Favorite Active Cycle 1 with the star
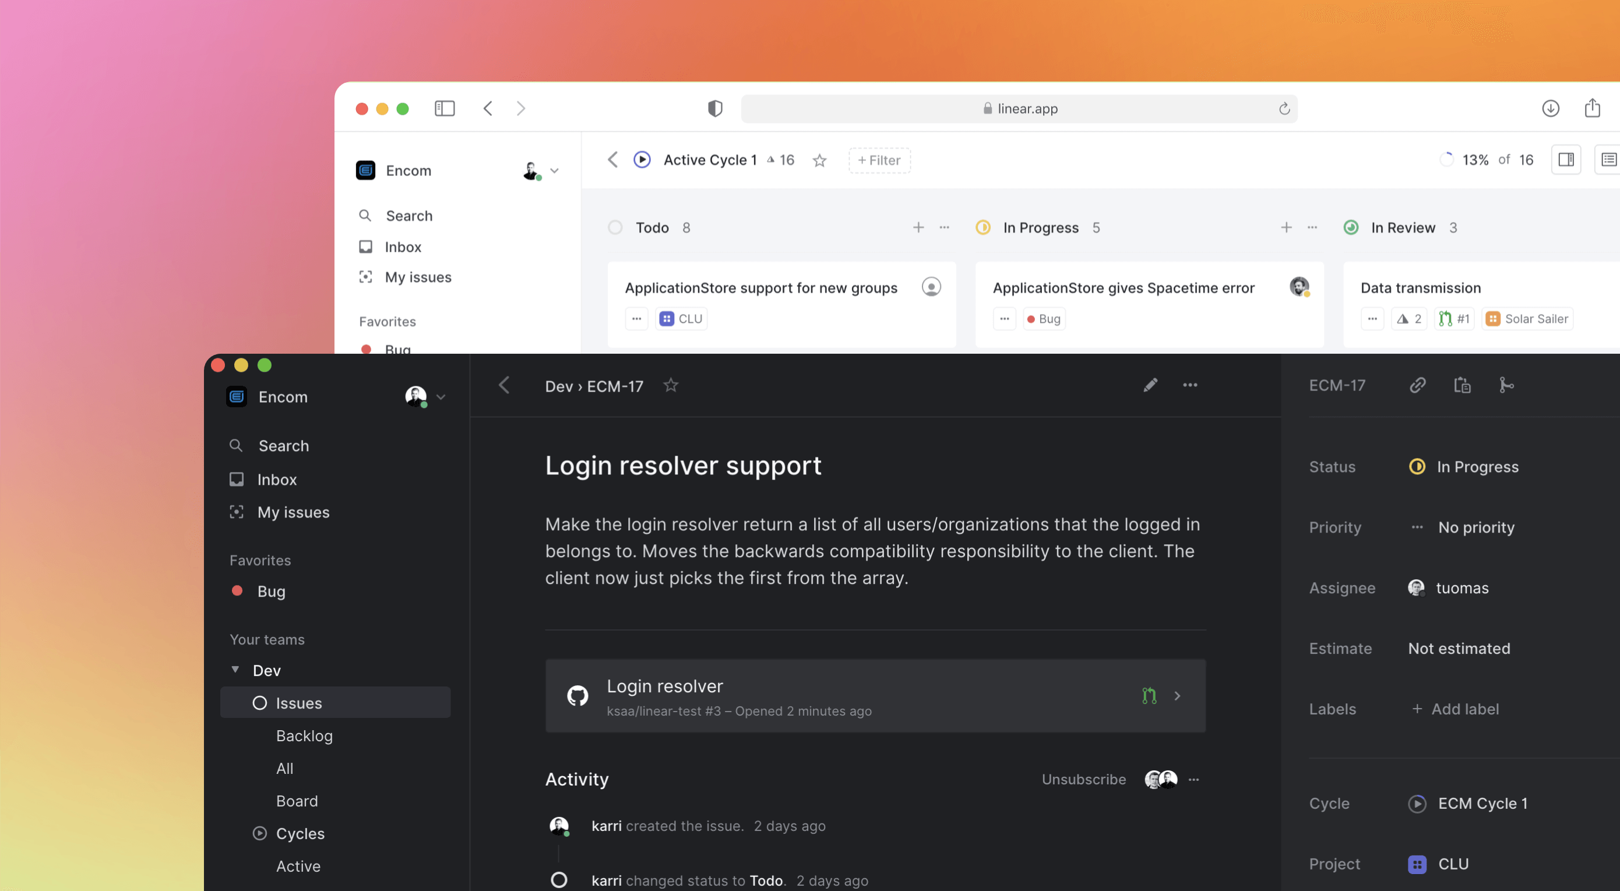 coord(819,160)
